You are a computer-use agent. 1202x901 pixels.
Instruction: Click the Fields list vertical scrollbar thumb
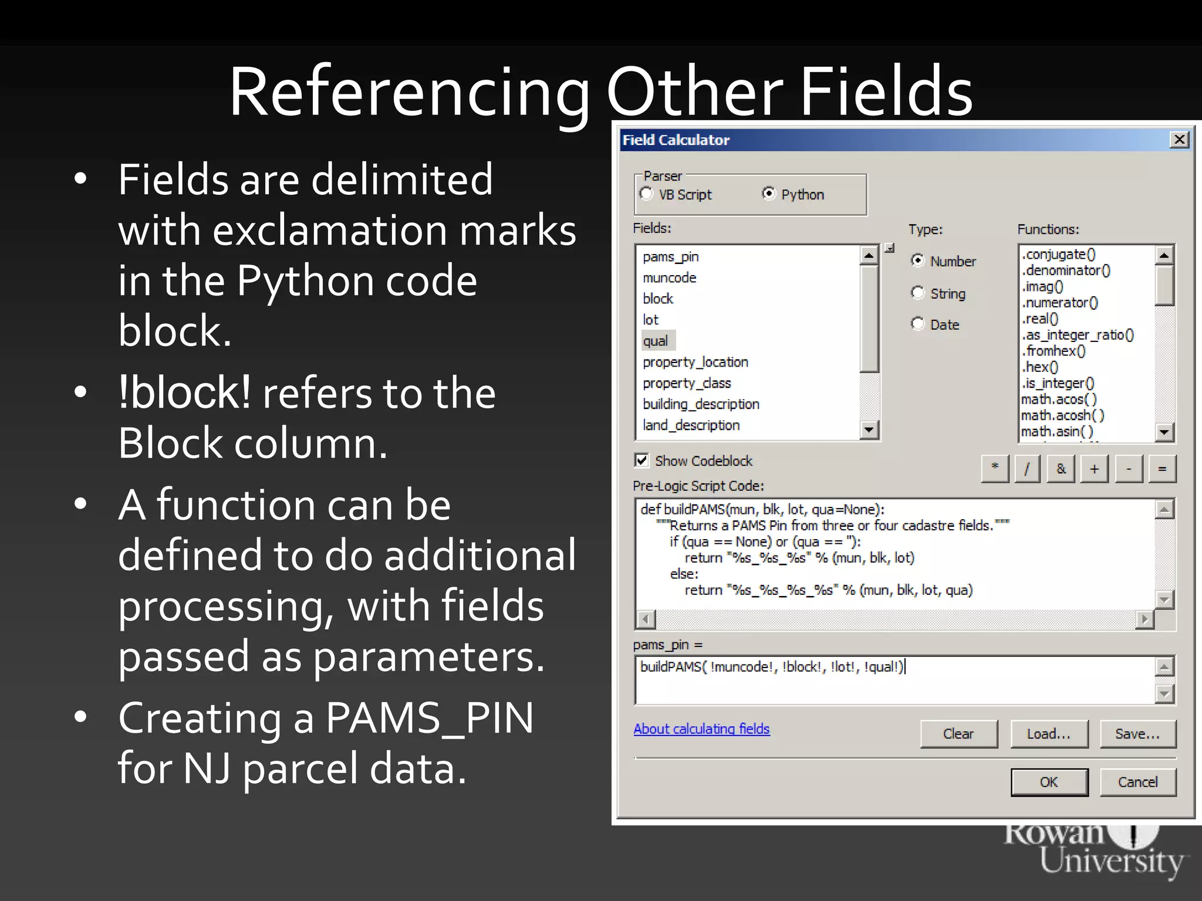click(869, 320)
